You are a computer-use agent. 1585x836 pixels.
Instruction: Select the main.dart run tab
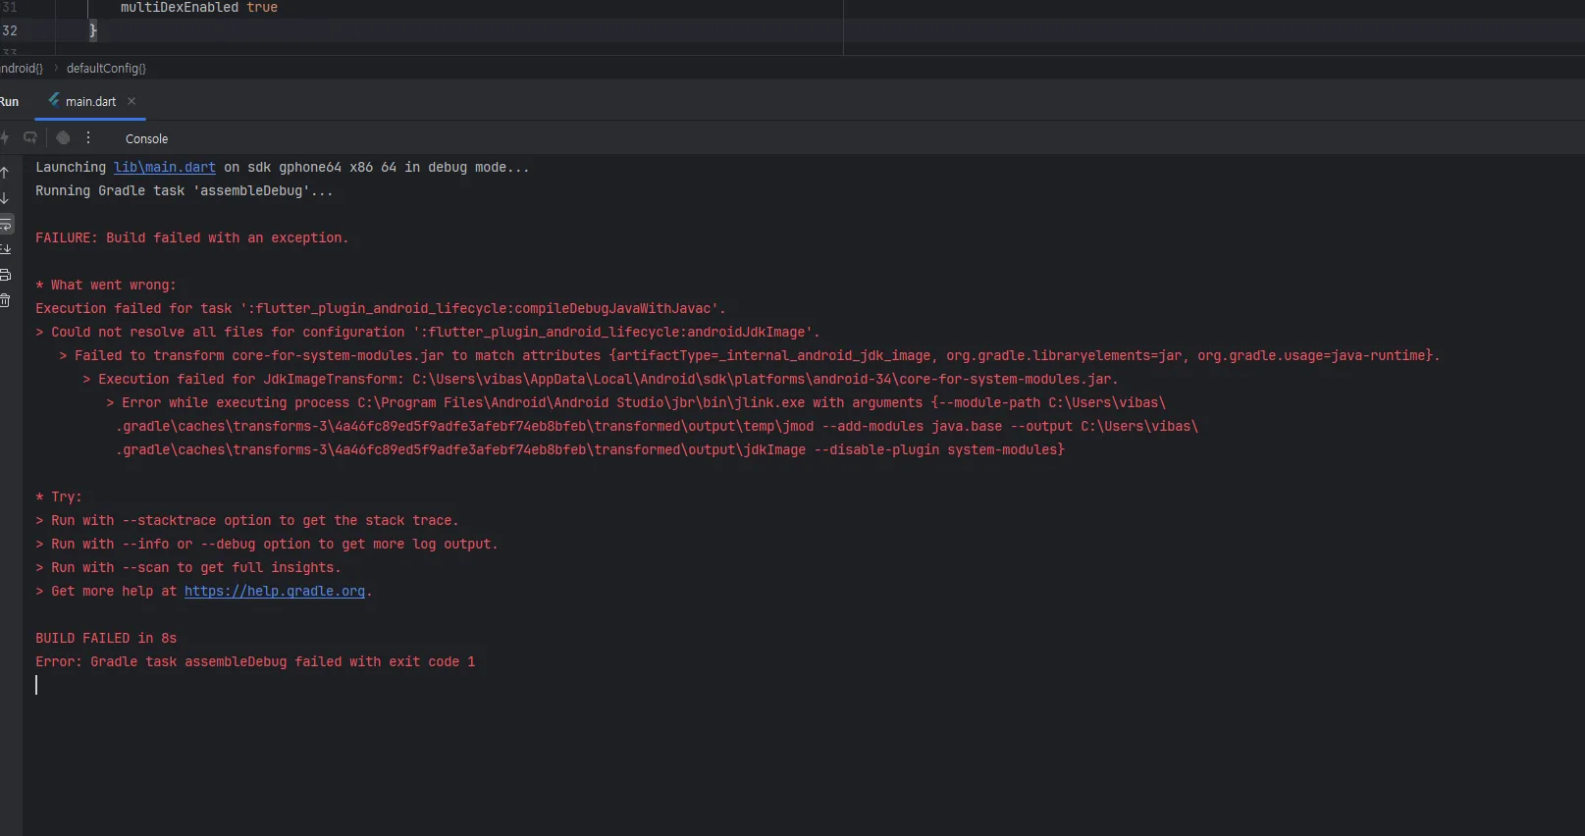pyautogui.click(x=90, y=101)
